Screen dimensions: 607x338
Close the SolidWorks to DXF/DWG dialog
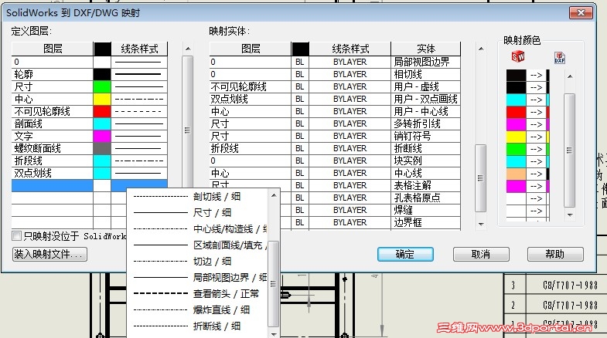581,13
